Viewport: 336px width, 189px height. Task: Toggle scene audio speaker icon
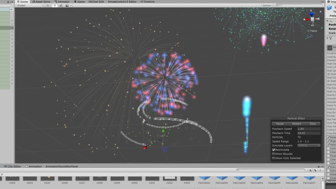tap(61, 5)
